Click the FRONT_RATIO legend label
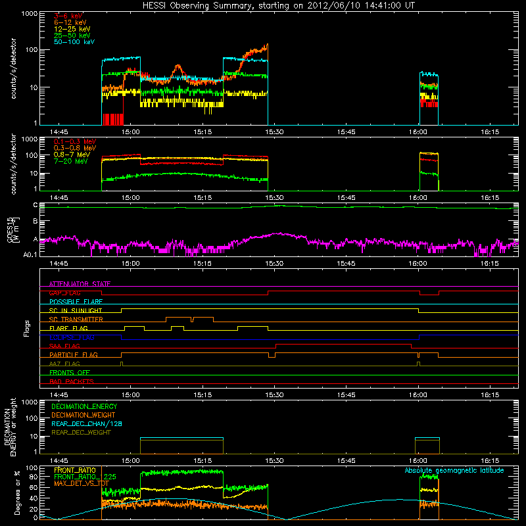 tap(75, 470)
